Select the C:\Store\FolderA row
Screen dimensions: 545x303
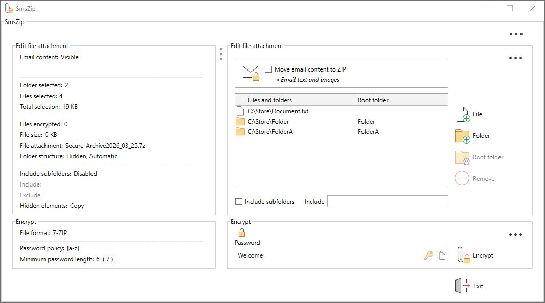[270, 132]
